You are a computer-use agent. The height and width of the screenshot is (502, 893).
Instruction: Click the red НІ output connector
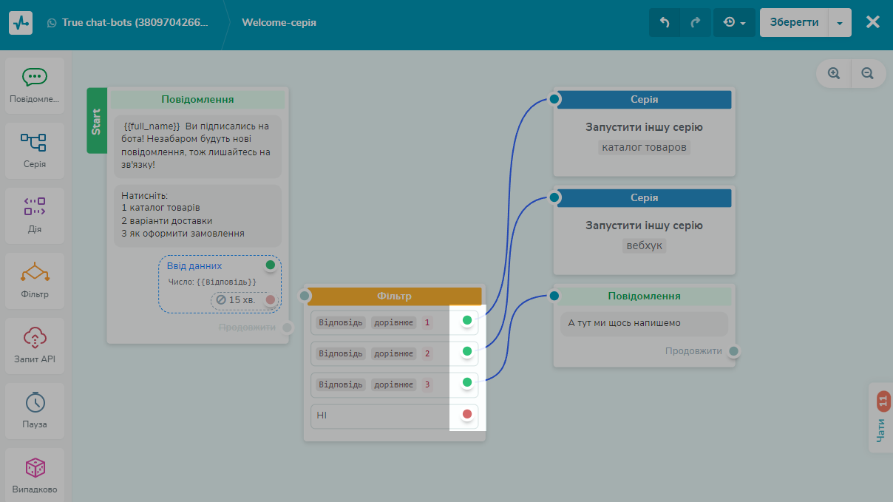[x=467, y=414]
